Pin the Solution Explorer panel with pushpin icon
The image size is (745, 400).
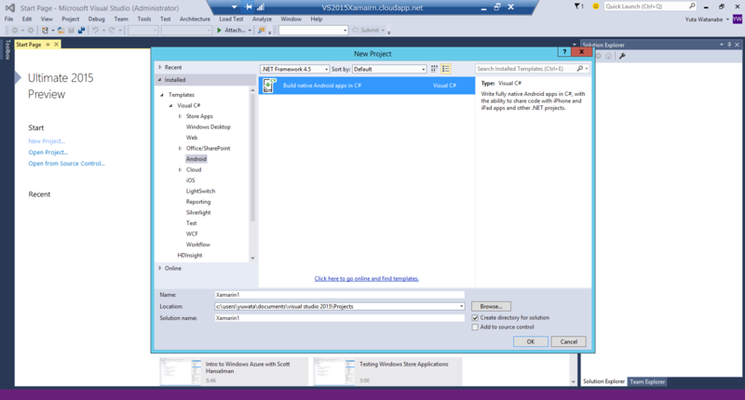click(729, 45)
